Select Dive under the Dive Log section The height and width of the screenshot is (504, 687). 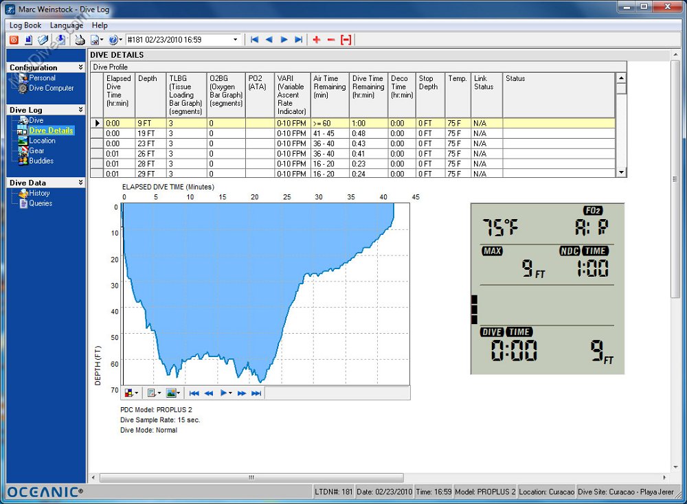pos(36,120)
